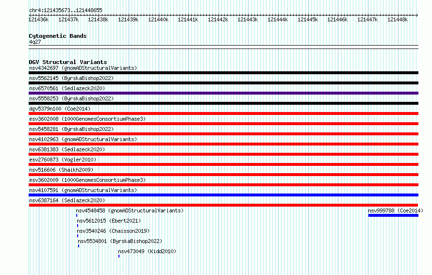Image resolution: width=432 pixels, height=275 pixels.
Task: Select the 4q27 band label
Action: click(x=35, y=42)
